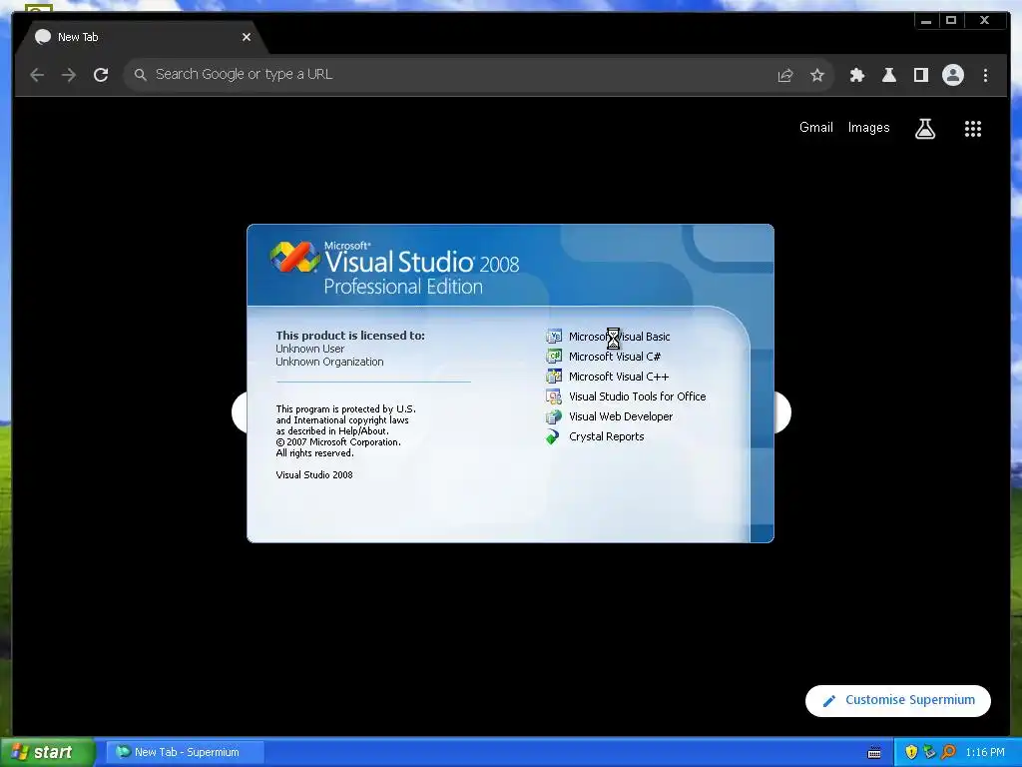Click the Microsoft Visual Basic icon

553,337
